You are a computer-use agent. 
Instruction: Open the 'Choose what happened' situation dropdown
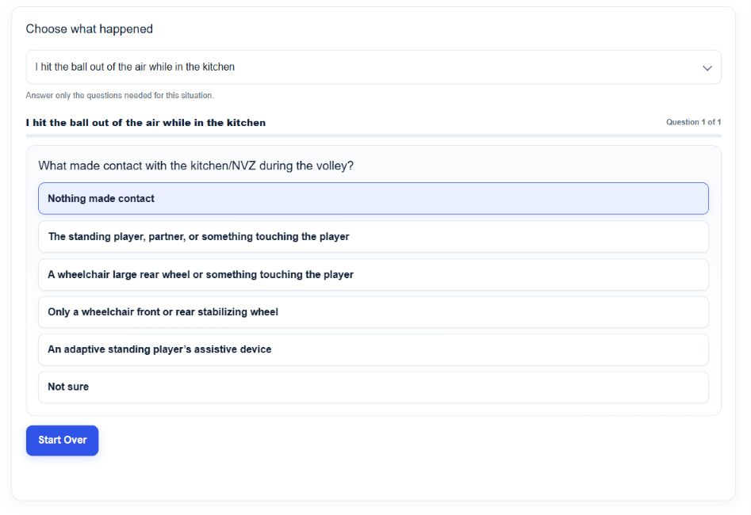click(x=373, y=67)
